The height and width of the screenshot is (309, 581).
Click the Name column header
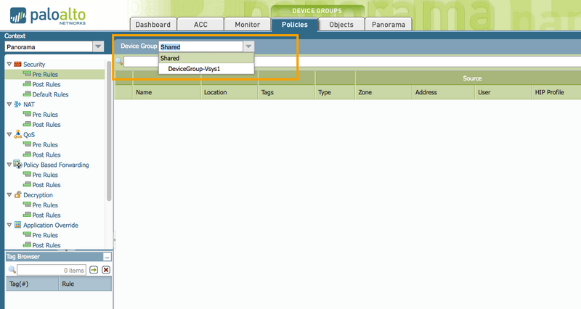pyautogui.click(x=167, y=92)
